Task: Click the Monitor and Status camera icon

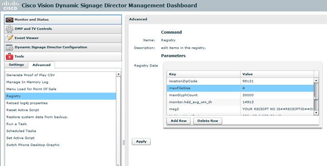Action: pyautogui.click(x=10, y=20)
